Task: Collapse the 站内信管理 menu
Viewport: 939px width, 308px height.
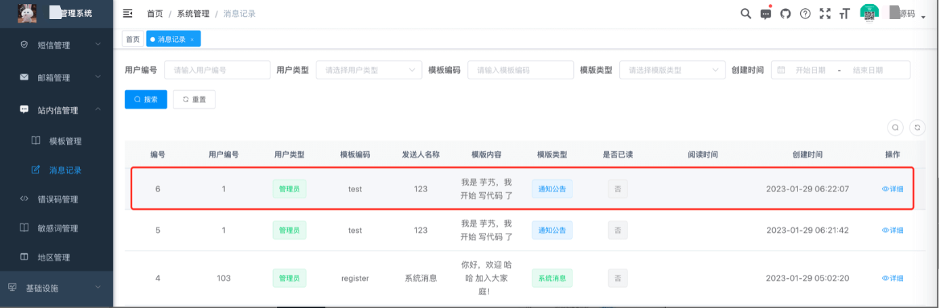Action: point(98,110)
